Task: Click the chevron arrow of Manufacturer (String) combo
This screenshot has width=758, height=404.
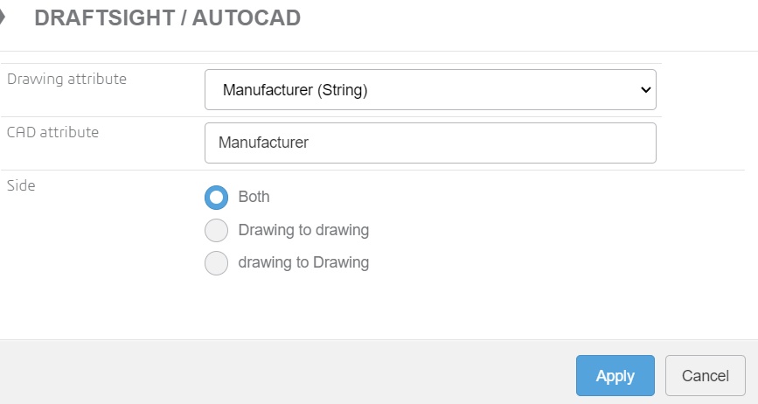Action: click(x=646, y=89)
